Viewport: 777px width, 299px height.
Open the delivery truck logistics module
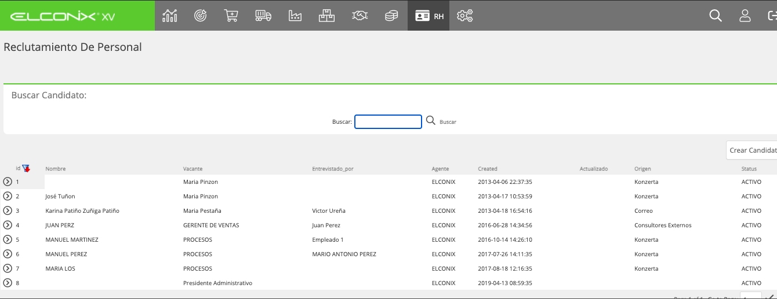[263, 16]
